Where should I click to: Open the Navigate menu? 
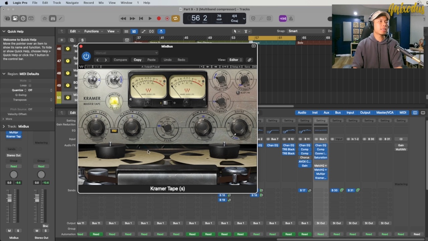click(72, 3)
